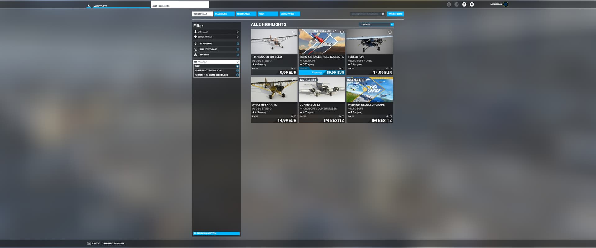Viewport: 596px width, 248px height.
Task: Open the Wunschliste
Action: click(x=395, y=14)
